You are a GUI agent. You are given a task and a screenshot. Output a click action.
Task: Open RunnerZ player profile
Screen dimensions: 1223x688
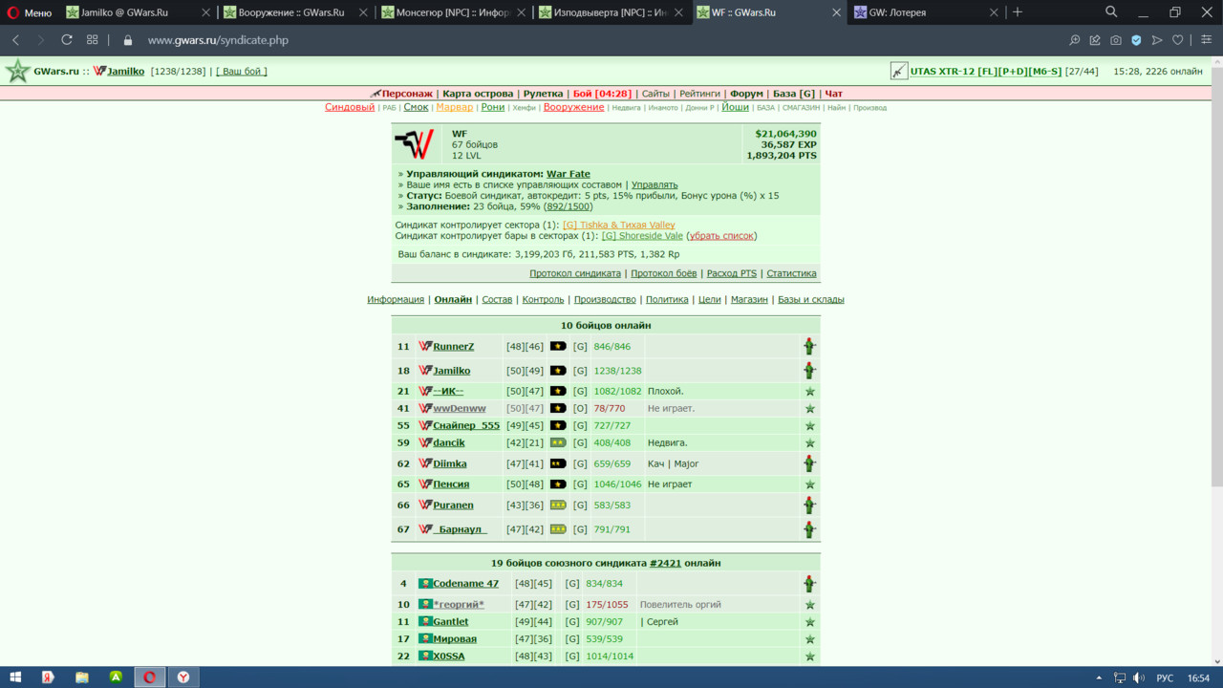click(453, 347)
